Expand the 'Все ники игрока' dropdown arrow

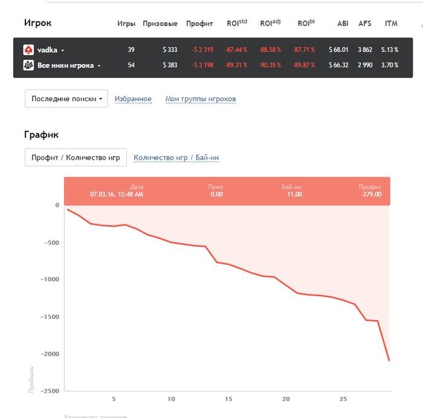point(99,66)
